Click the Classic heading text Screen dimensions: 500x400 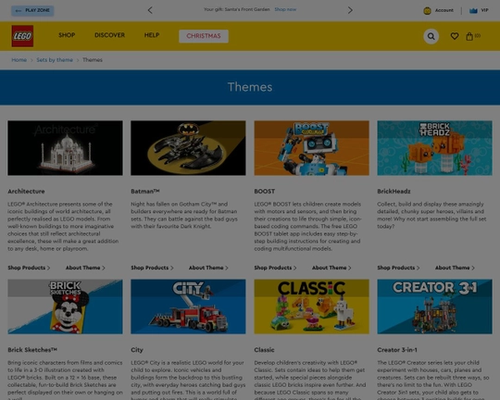tap(264, 350)
